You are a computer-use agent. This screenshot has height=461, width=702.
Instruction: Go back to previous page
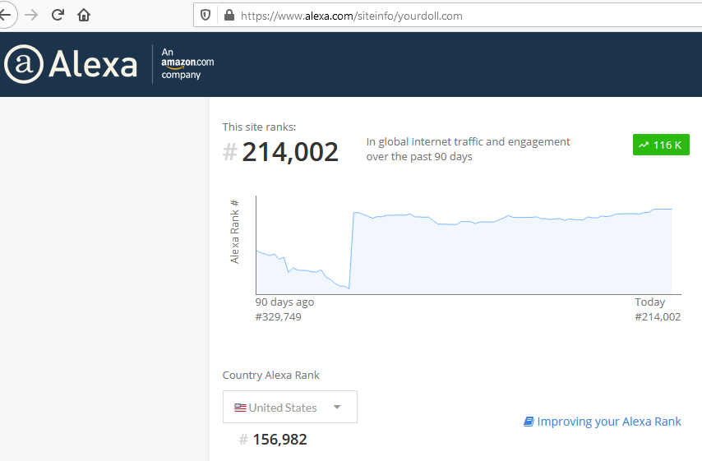6,16
